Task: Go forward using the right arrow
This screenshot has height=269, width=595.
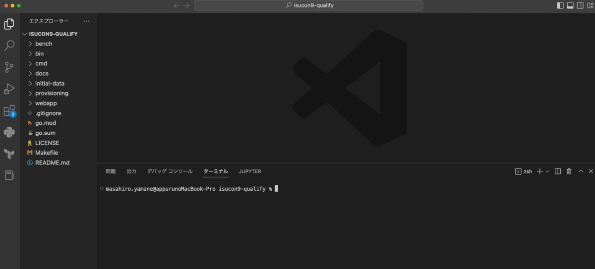Action: click(x=186, y=5)
